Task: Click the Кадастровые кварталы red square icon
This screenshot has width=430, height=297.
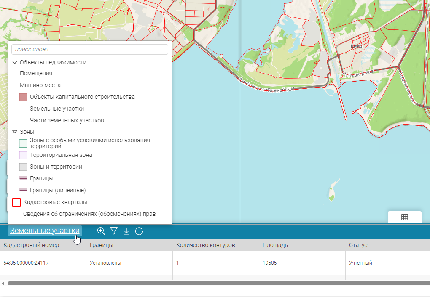Action: pyautogui.click(x=16, y=202)
